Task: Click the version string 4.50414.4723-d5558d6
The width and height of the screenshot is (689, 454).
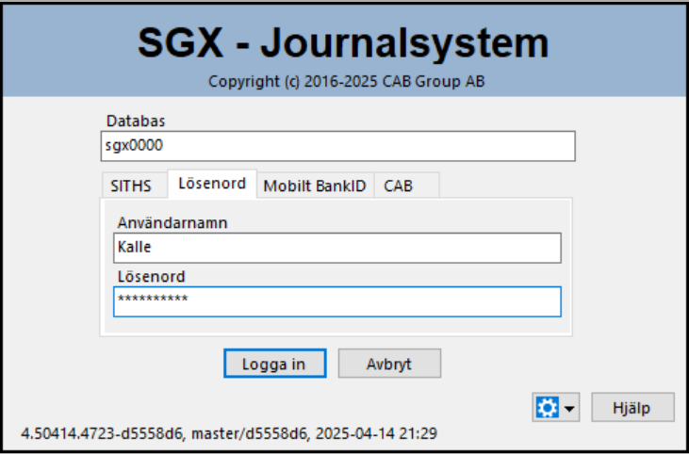Action: tap(102, 434)
